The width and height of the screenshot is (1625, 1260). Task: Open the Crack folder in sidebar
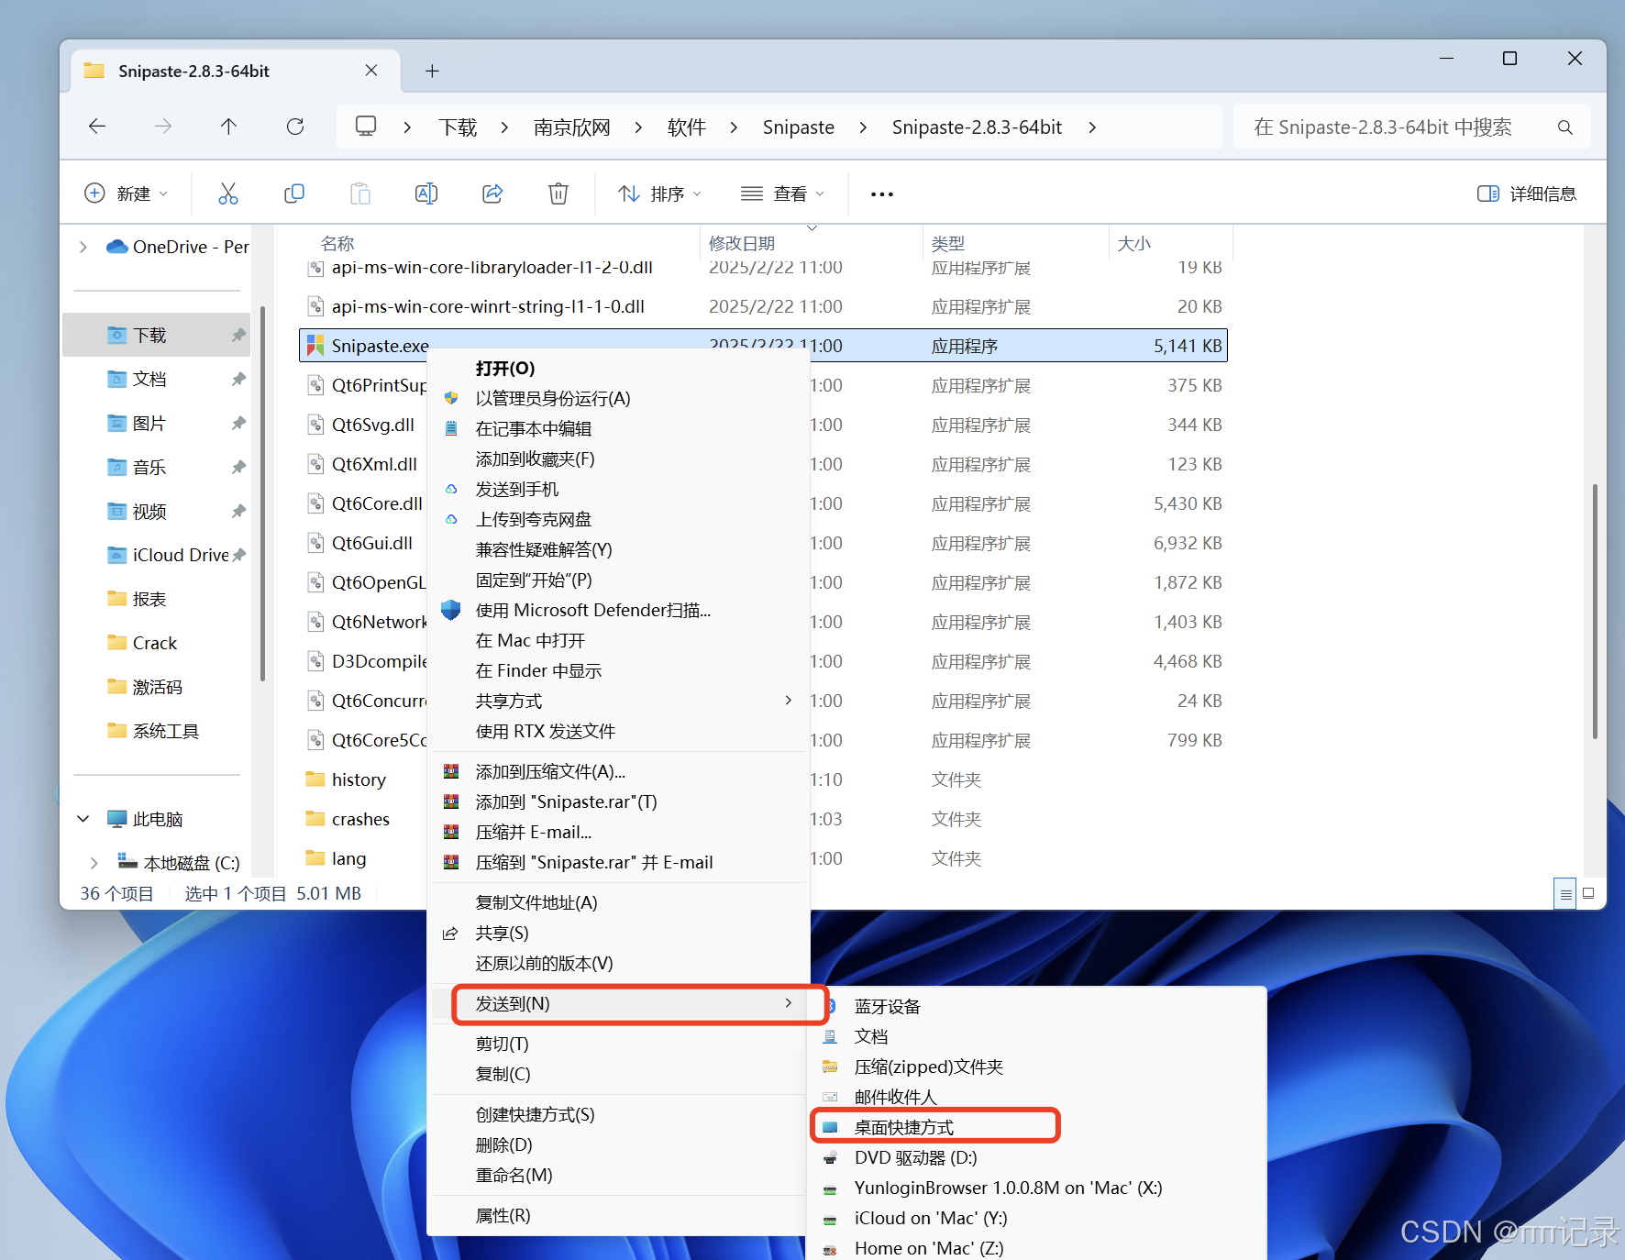[x=157, y=643]
